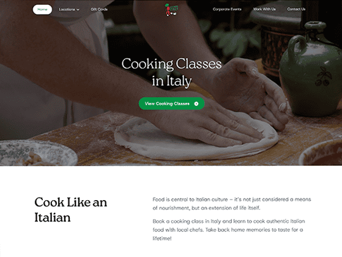Click the View Cooking Classes button
This screenshot has width=342, height=257.
tap(171, 103)
